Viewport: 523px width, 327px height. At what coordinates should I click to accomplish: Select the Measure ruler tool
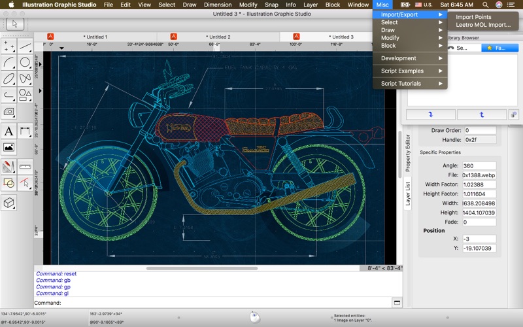tap(25, 167)
